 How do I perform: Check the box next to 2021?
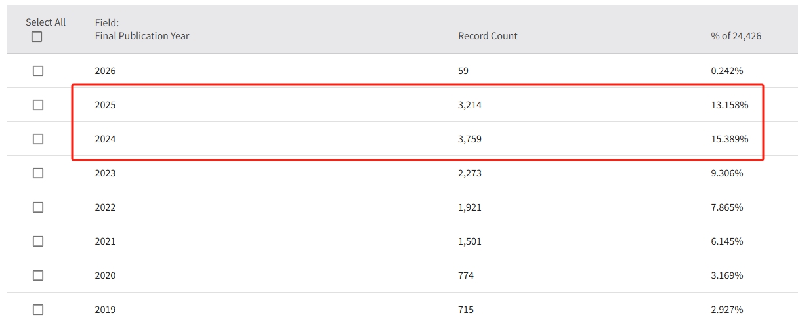click(38, 241)
